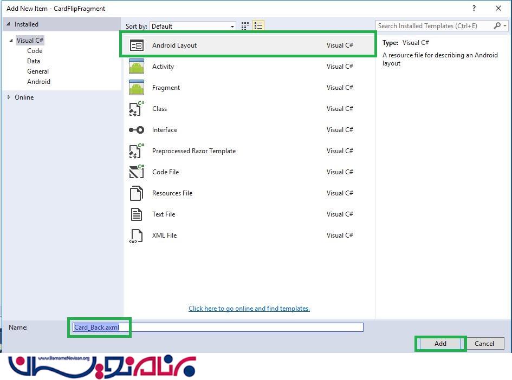Select the General category in tree
Screen dimensions: 512x380
click(38, 71)
